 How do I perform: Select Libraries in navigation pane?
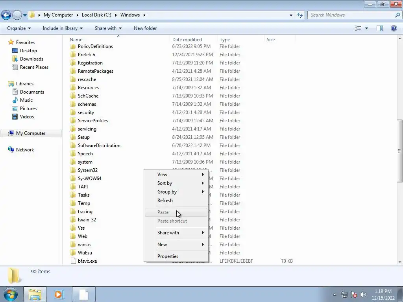25,84
